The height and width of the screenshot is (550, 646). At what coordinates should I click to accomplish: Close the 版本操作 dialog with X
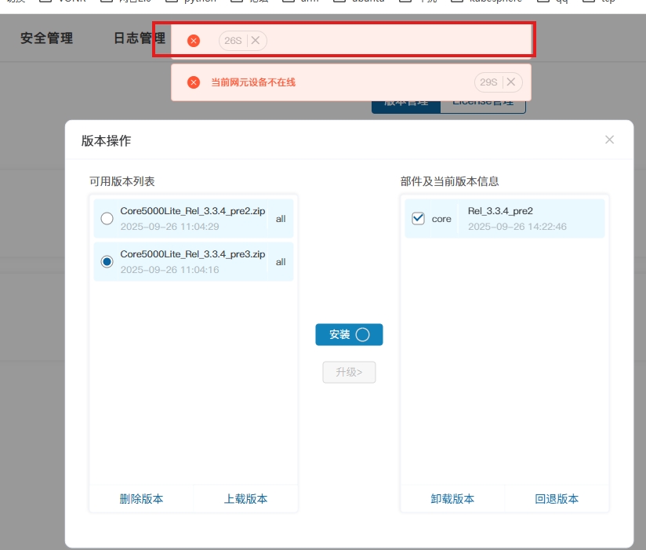tap(609, 140)
